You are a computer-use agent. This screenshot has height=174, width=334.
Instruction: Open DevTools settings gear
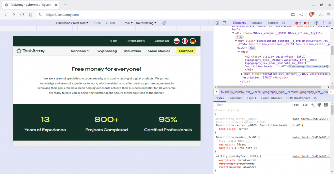click(x=316, y=23)
